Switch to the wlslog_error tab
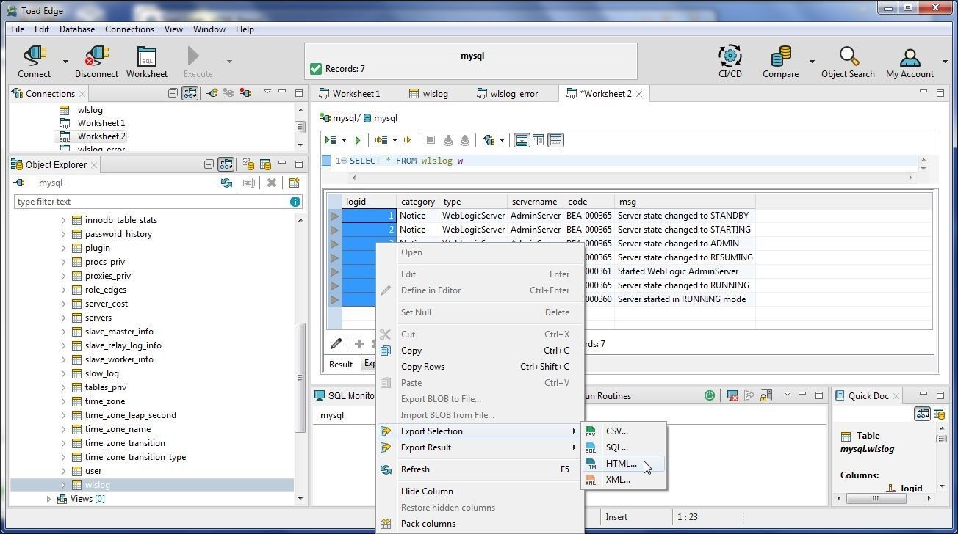Image resolution: width=958 pixels, height=534 pixels. tap(507, 93)
